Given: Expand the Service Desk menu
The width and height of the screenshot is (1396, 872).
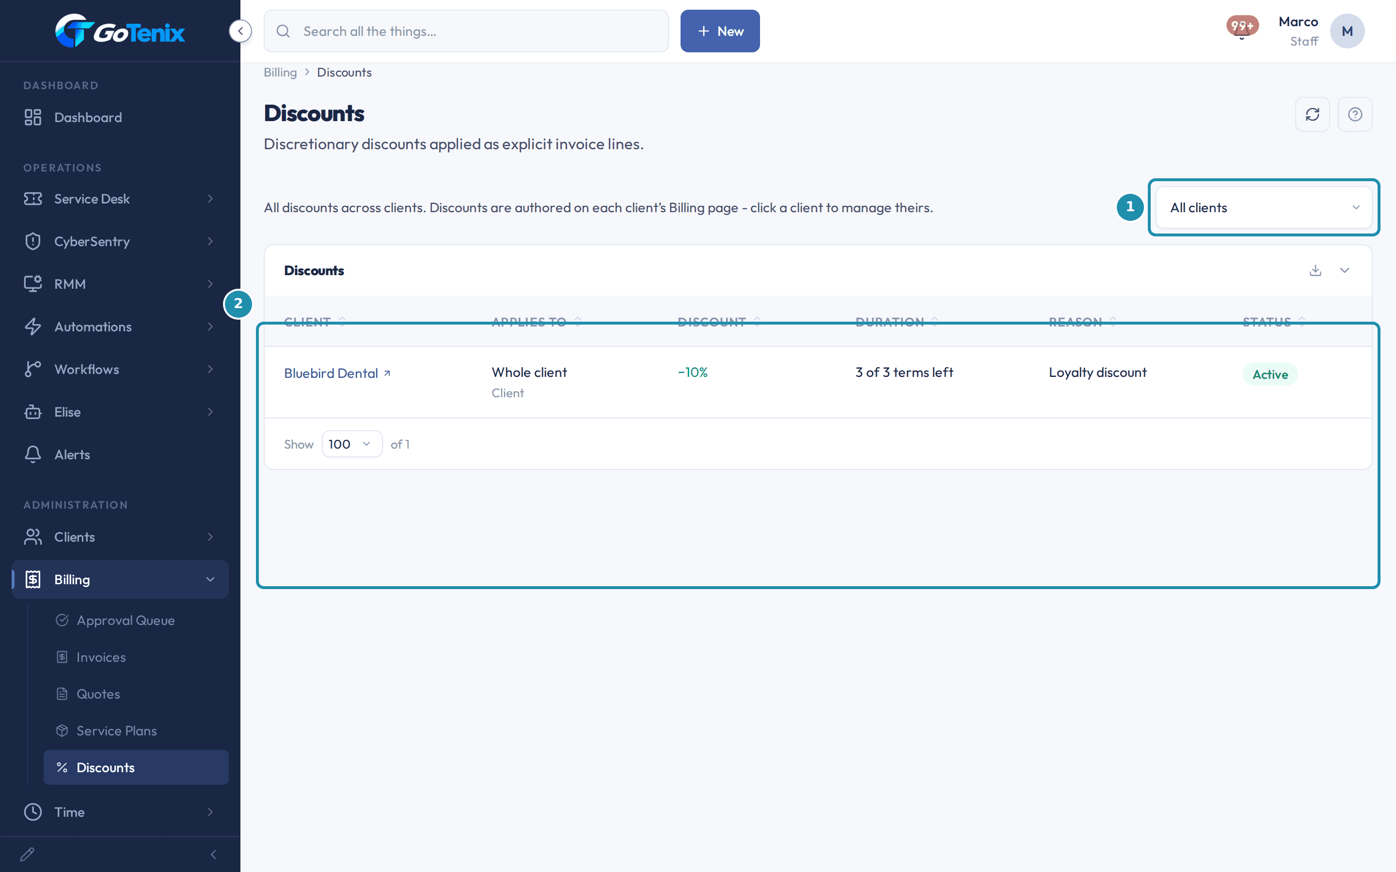Looking at the screenshot, I should tap(120, 199).
